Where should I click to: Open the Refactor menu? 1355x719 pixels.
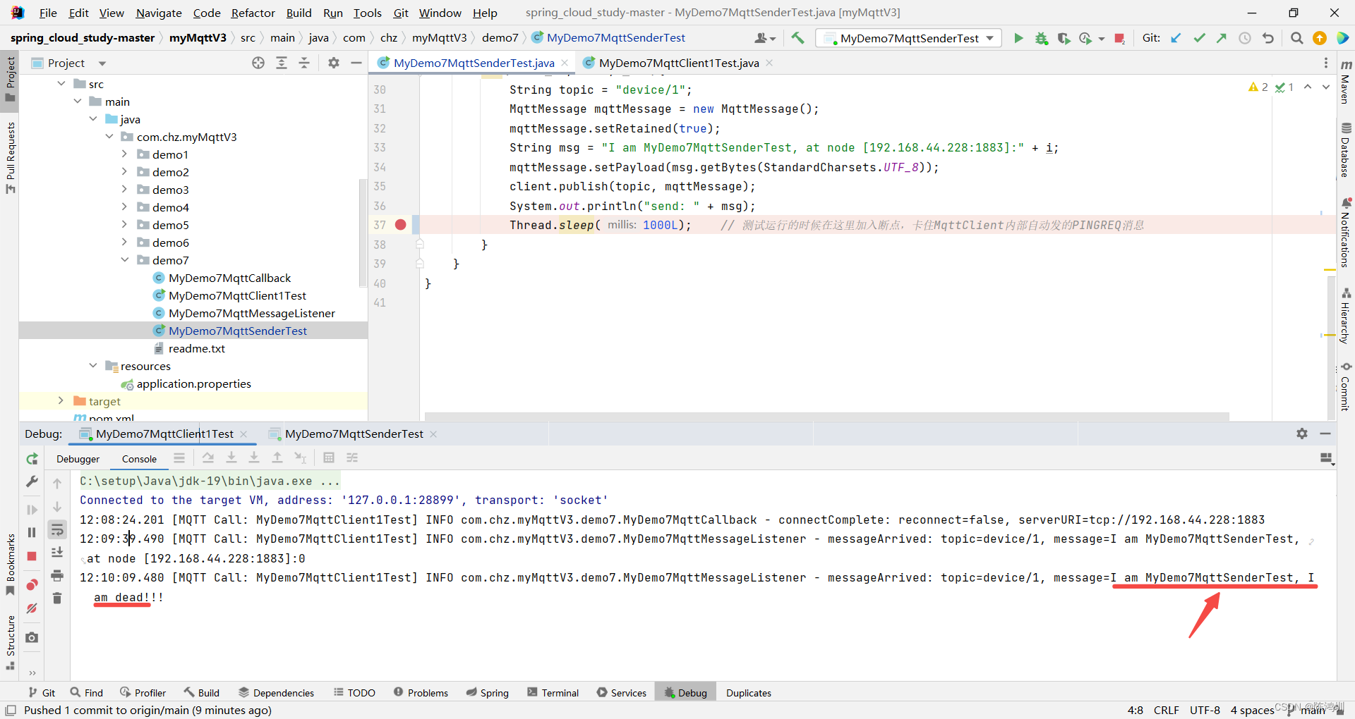[x=253, y=13]
